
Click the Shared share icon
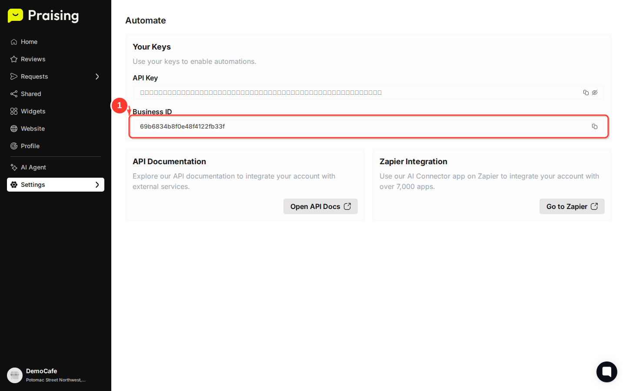(13, 94)
